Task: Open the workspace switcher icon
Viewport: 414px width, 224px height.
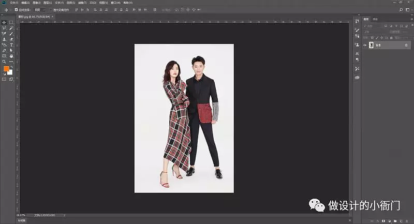Action: [408, 10]
